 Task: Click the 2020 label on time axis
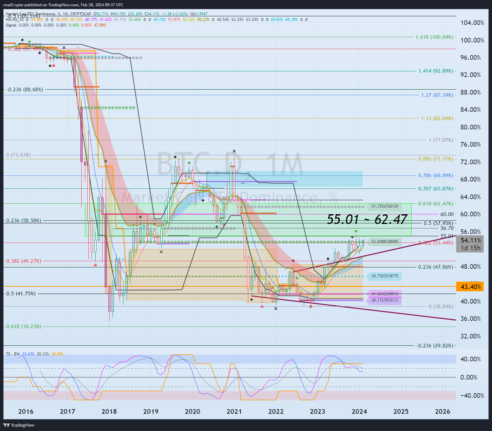coord(193,411)
